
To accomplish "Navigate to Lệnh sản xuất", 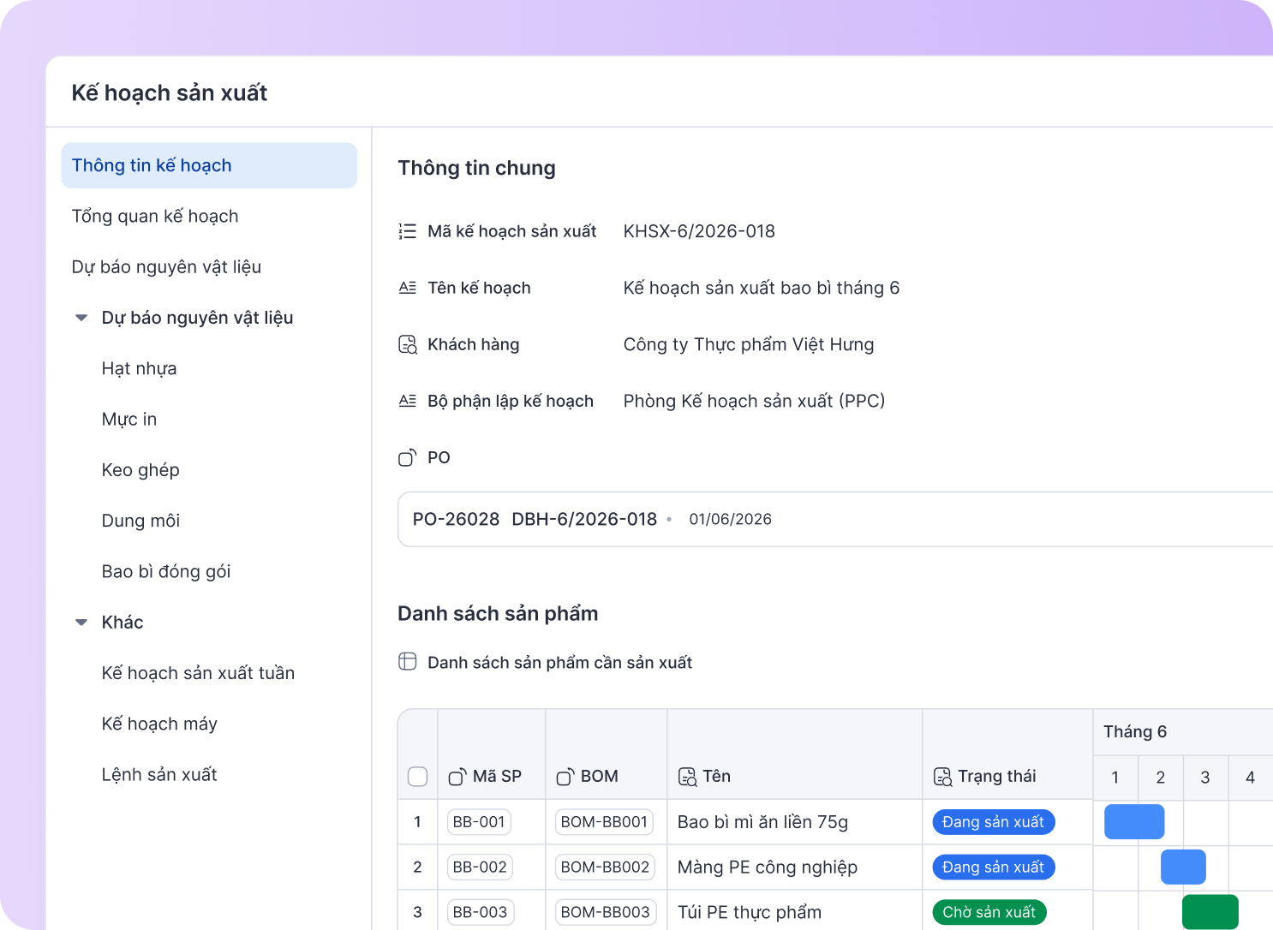I will (159, 774).
